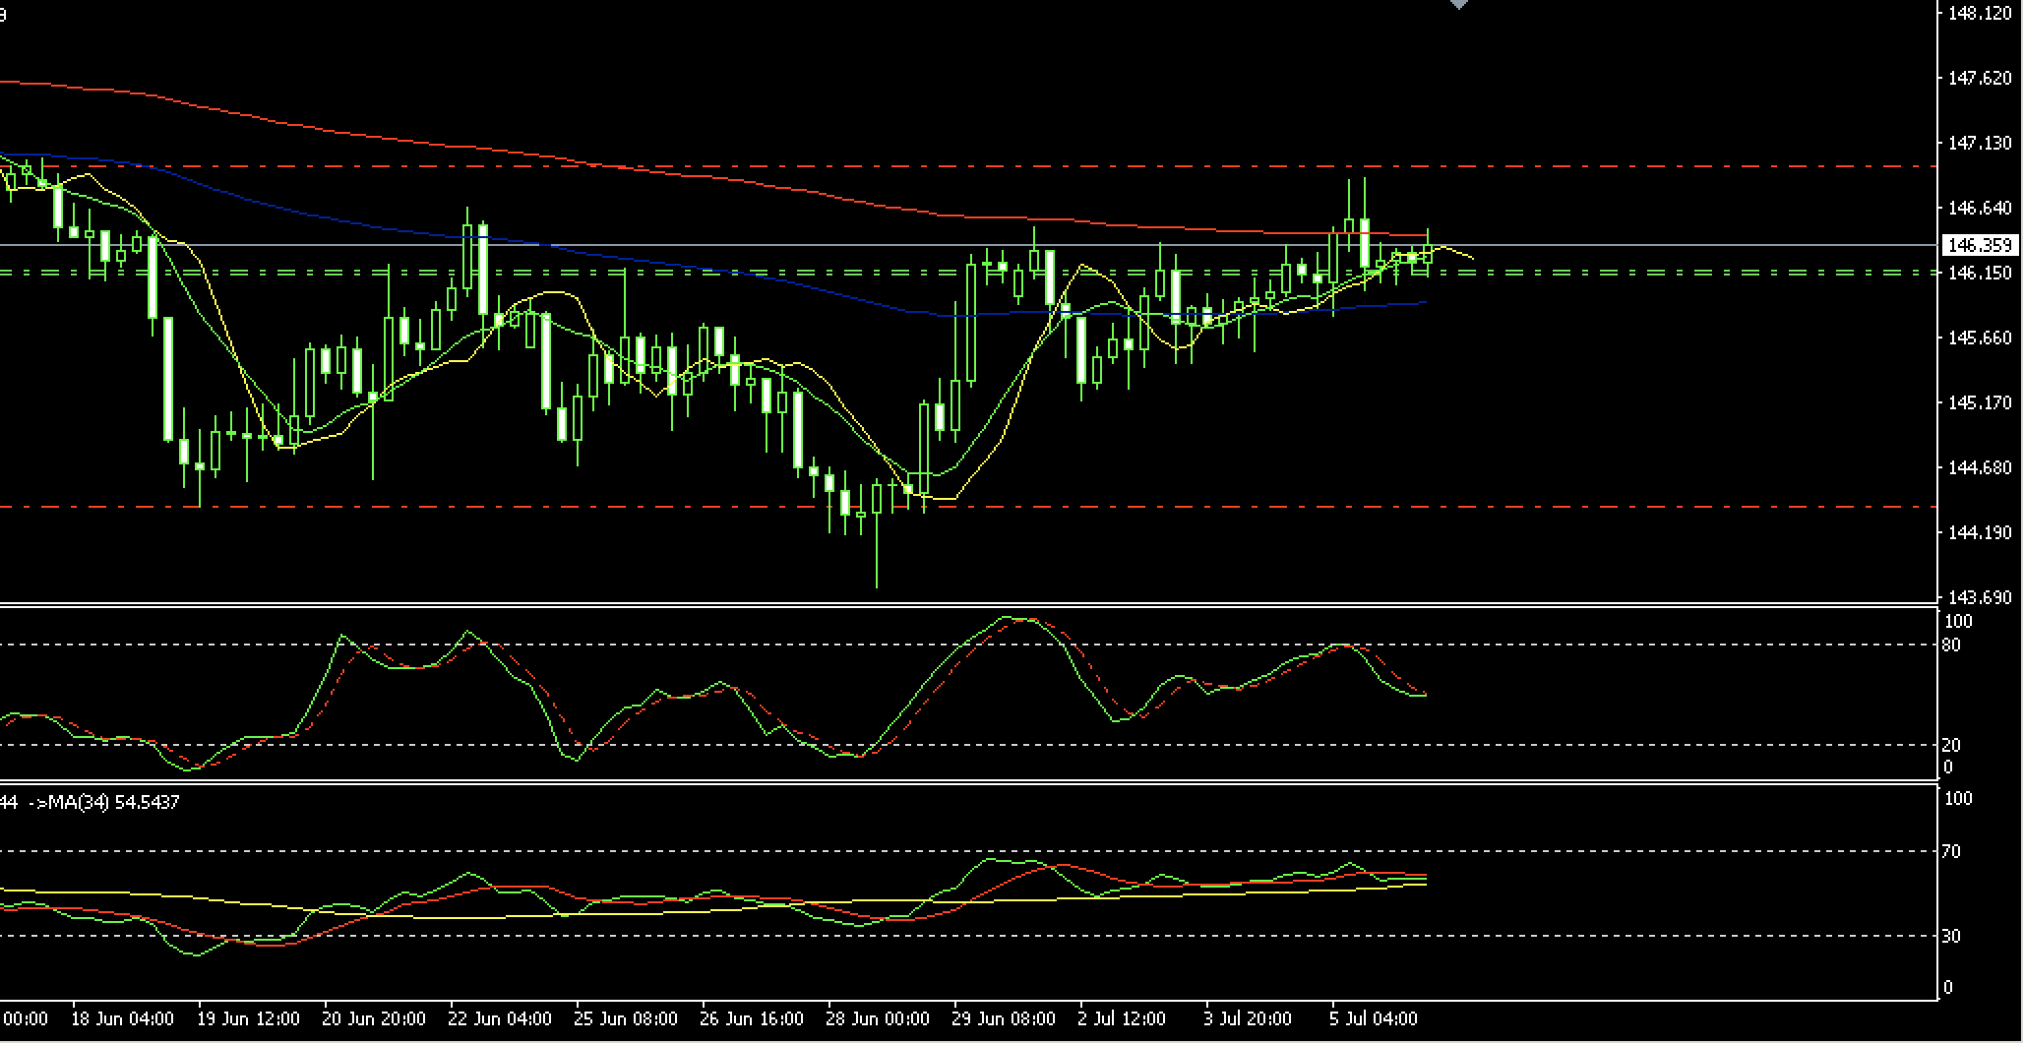Click the 146.640 price scale label

click(x=1980, y=208)
